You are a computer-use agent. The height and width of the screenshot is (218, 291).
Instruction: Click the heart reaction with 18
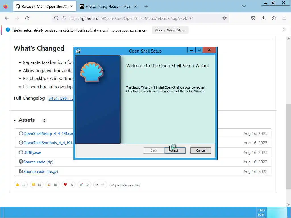coord(68,185)
